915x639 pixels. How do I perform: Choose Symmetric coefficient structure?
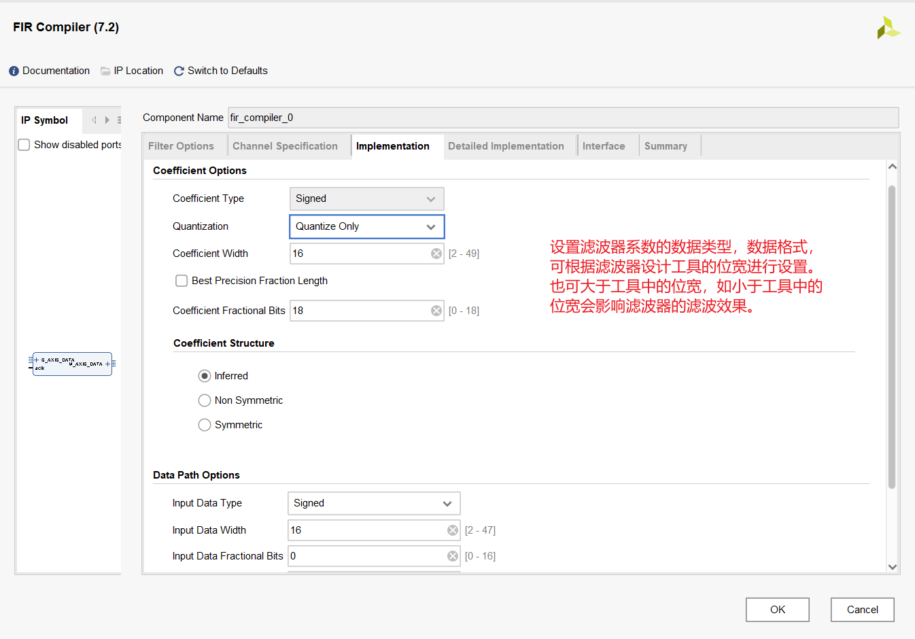(205, 425)
